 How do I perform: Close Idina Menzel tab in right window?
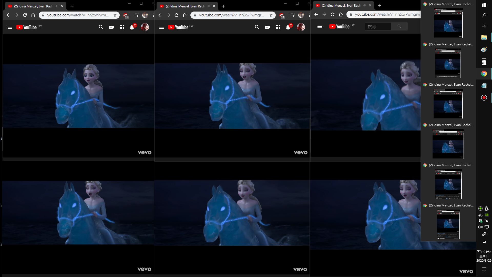(x=370, y=5)
